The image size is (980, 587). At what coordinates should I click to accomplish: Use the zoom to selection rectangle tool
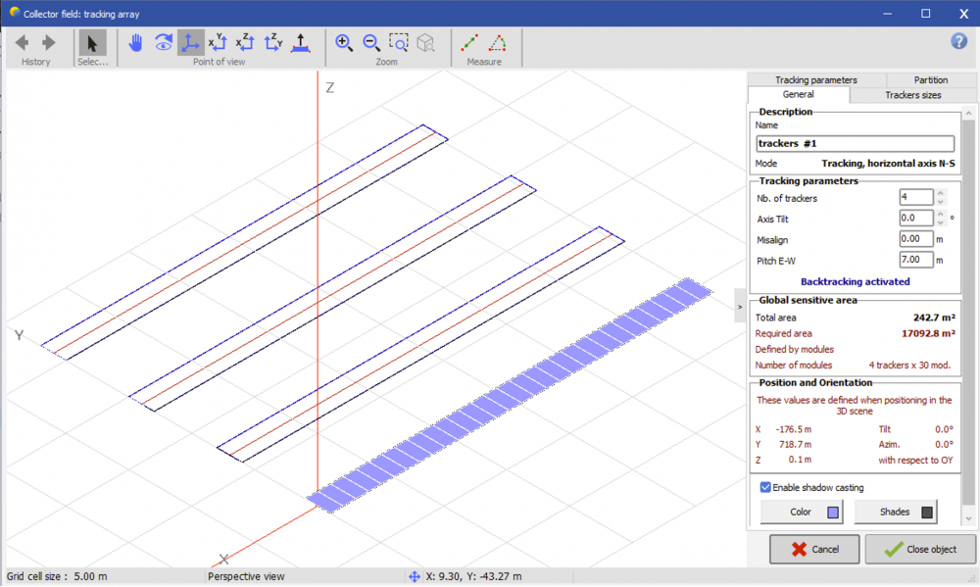pyautogui.click(x=399, y=43)
